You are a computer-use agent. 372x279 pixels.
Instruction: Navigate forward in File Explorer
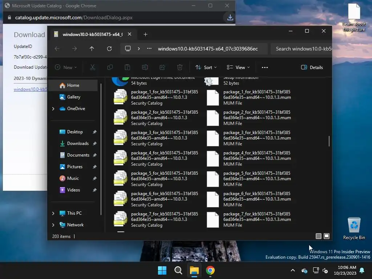coord(74,49)
